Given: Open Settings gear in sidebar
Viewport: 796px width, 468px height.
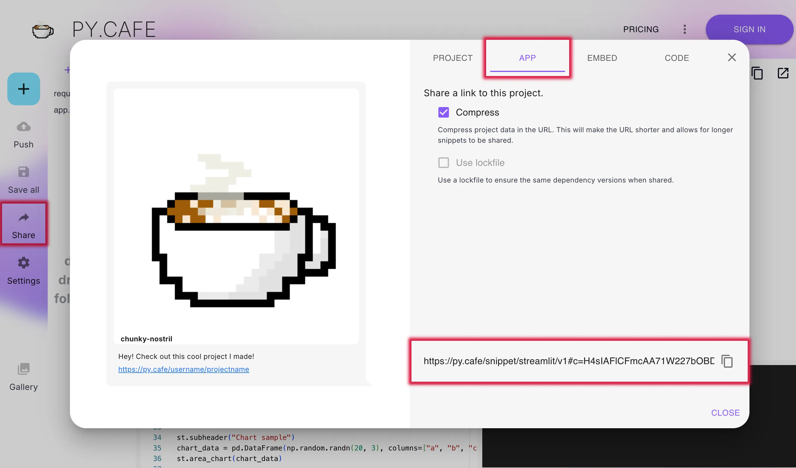Looking at the screenshot, I should pos(24,263).
